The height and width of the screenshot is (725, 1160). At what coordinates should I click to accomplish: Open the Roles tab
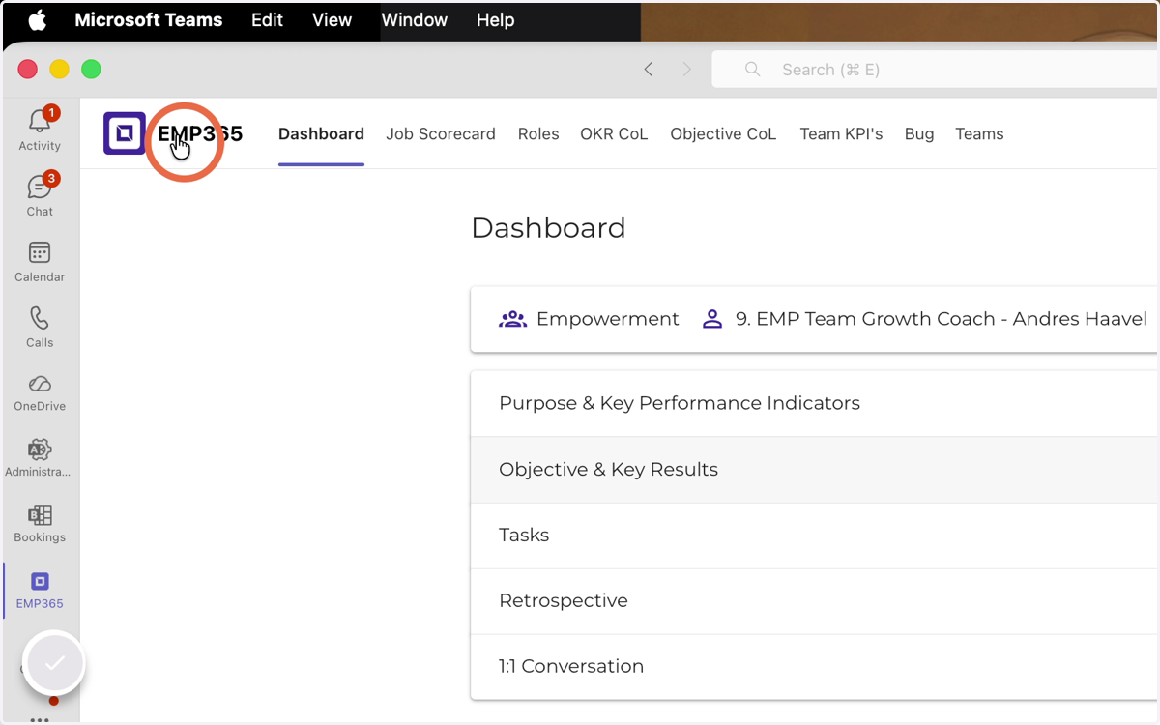538,134
